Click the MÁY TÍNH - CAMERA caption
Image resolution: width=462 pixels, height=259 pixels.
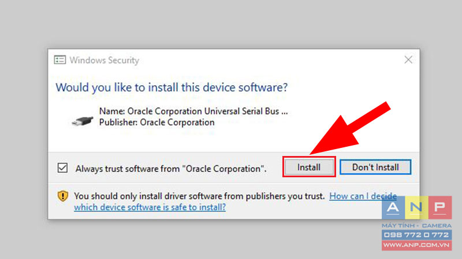pos(416,226)
